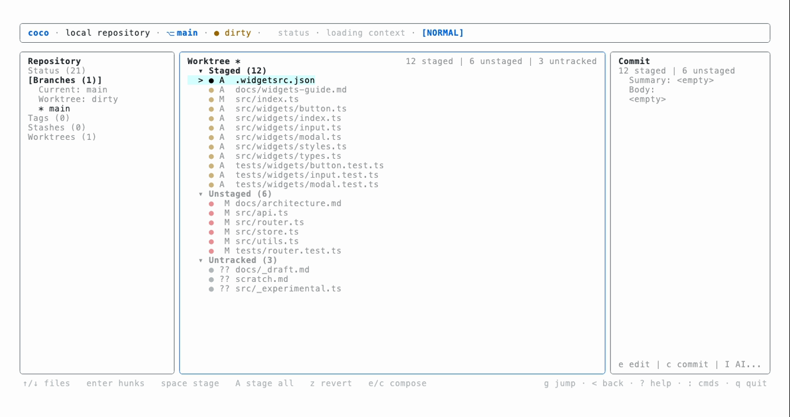Screen dimensions: 790x417
Task: Select the docs/architecture.md file row
Action: pyautogui.click(x=392, y=204)
